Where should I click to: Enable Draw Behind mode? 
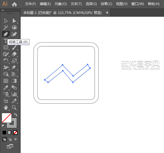(10, 139)
